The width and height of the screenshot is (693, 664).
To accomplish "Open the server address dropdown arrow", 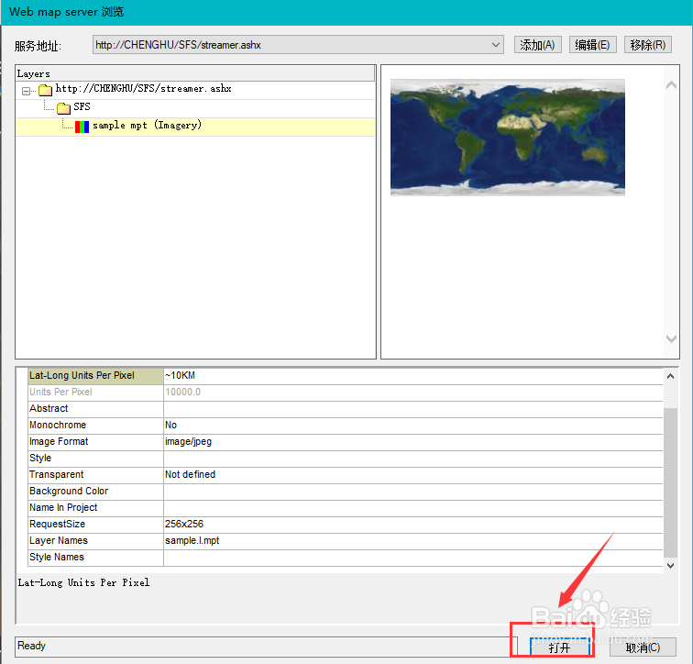I will click(x=495, y=45).
